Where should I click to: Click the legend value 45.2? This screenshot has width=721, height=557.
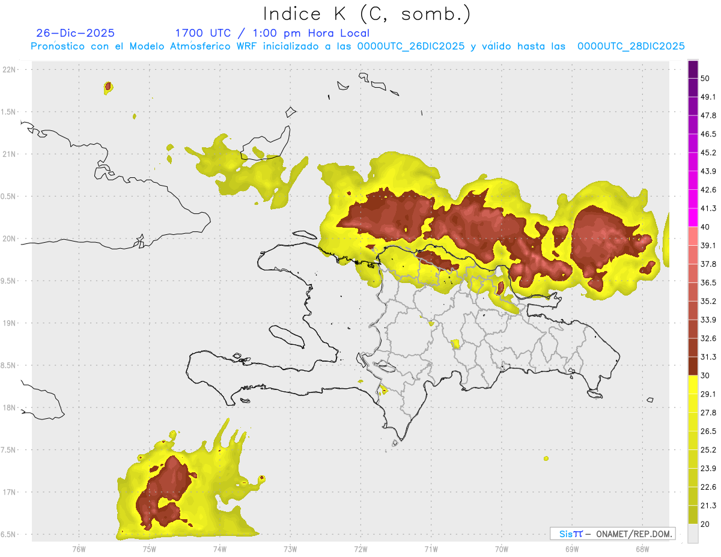coord(708,153)
